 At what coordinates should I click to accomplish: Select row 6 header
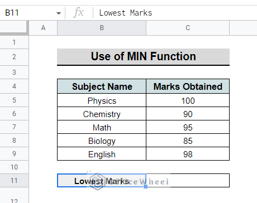point(14,114)
